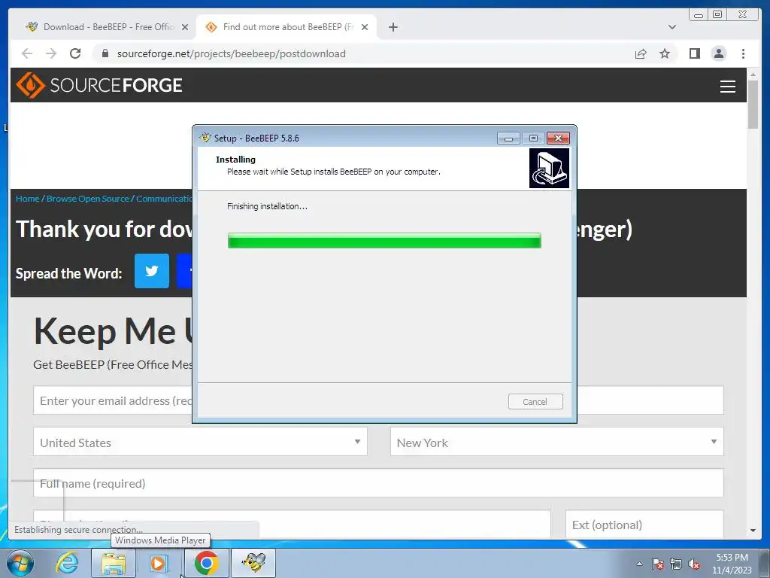Click the muted volume tray icon
Viewport: 770px width, 578px height.
[694, 564]
